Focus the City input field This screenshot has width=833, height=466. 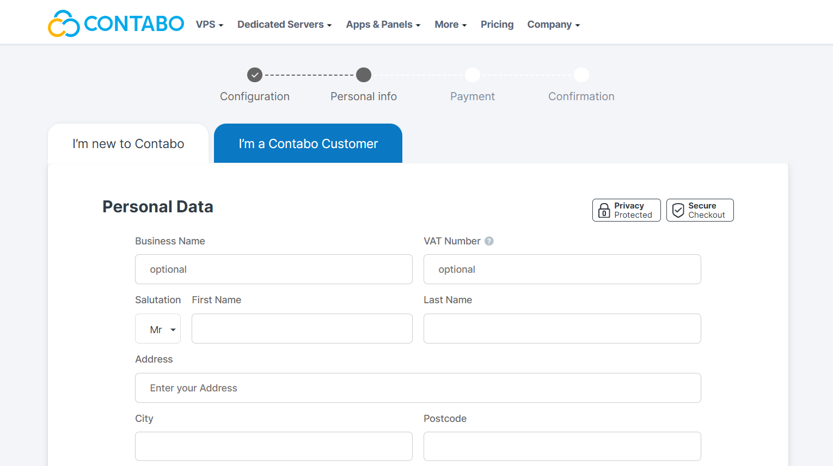(274, 446)
